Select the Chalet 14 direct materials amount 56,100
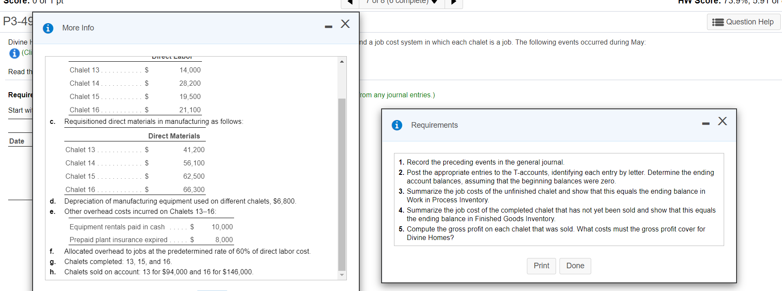 pyautogui.click(x=194, y=163)
